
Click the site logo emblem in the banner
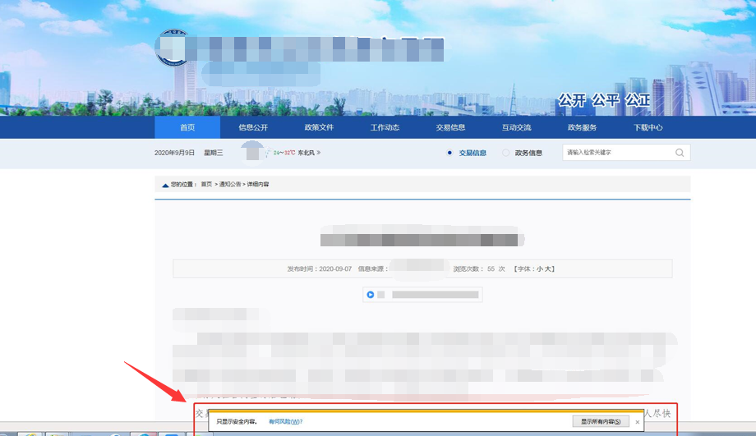pyautogui.click(x=171, y=49)
